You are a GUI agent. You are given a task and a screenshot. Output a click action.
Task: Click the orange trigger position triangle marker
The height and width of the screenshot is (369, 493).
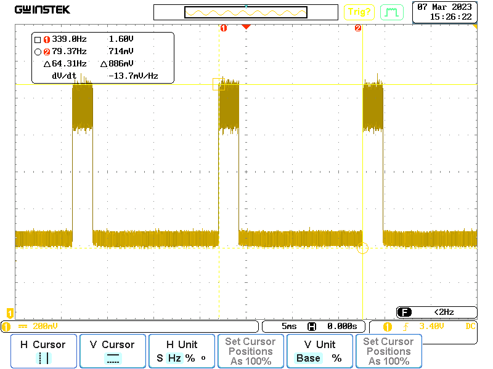[x=246, y=27]
